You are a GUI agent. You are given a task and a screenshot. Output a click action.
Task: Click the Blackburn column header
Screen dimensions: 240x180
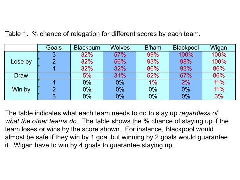(87, 48)
